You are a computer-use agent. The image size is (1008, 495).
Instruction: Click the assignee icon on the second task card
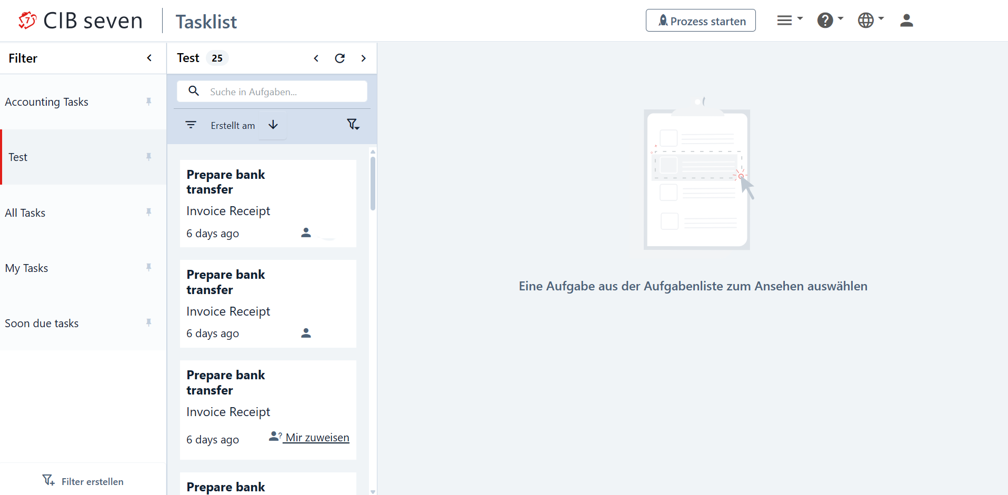click(306, 333)
